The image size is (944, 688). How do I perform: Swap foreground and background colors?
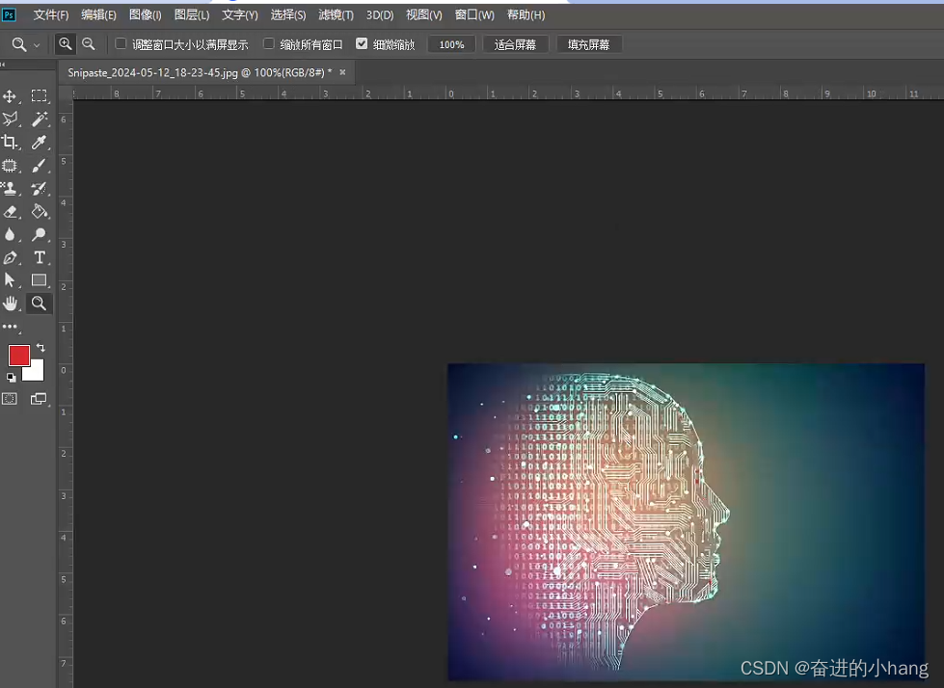(x=40, y=348)
